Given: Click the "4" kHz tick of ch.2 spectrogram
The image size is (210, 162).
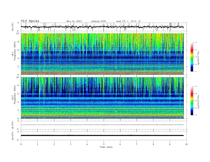Looking at the screenshot, I should pos(18,102).
